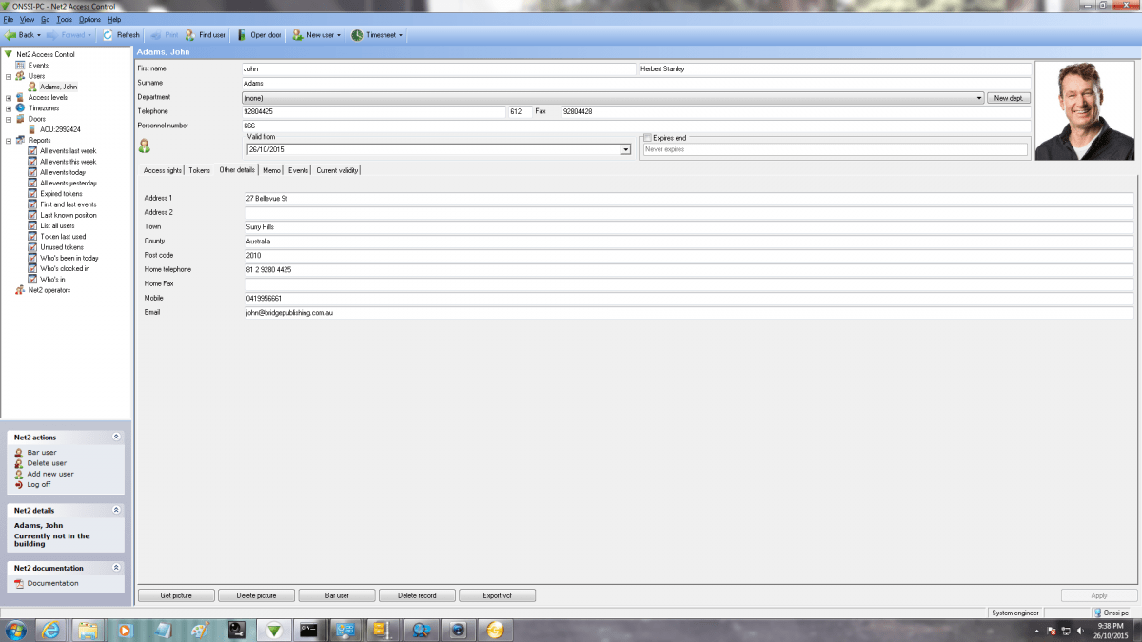Open the Department dropdown
Viewport: 1142px width, 642px height.
(x=979, y=98)
